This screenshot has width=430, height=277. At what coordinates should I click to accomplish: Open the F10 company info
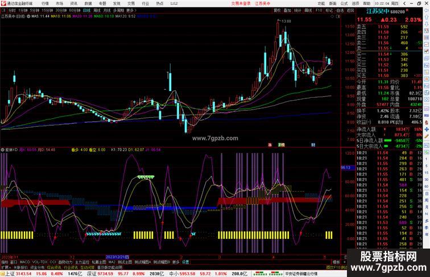319,10
